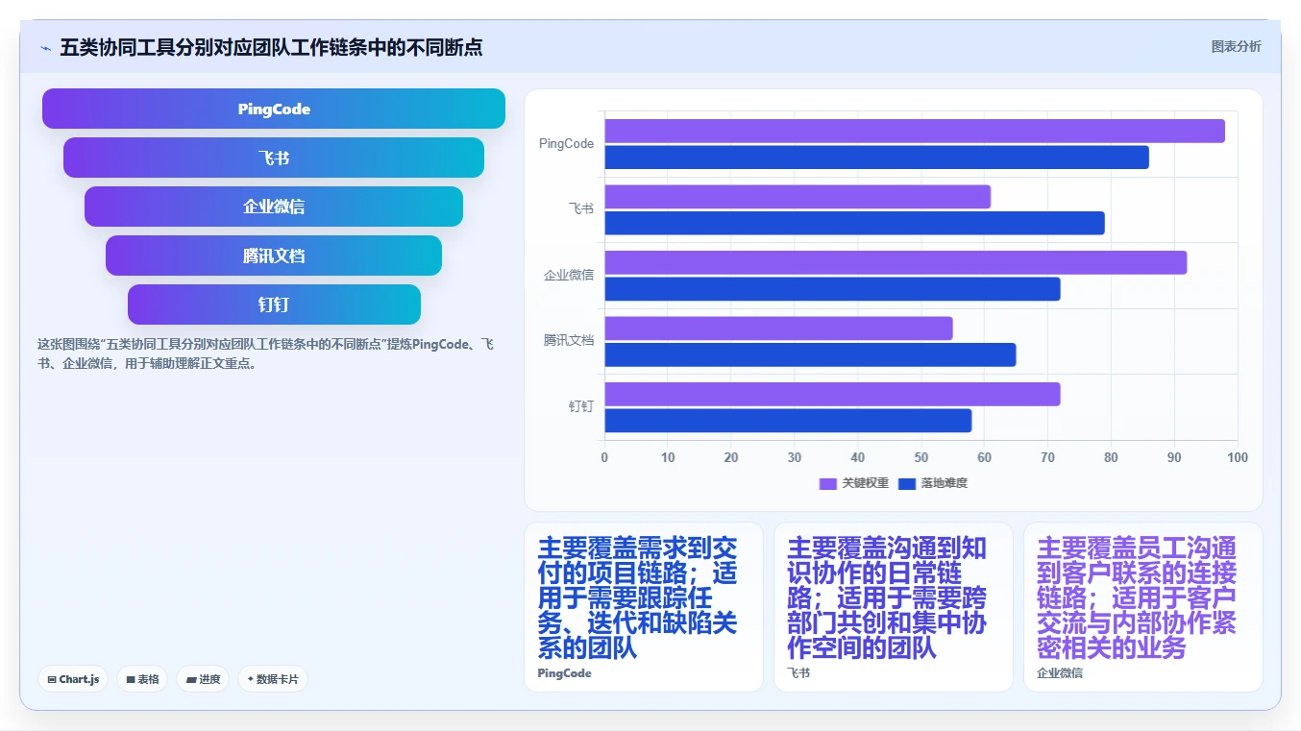Click the 数据卡片 tag chip
Viewport: 1301px width, 731px height.
pos(273,679)
